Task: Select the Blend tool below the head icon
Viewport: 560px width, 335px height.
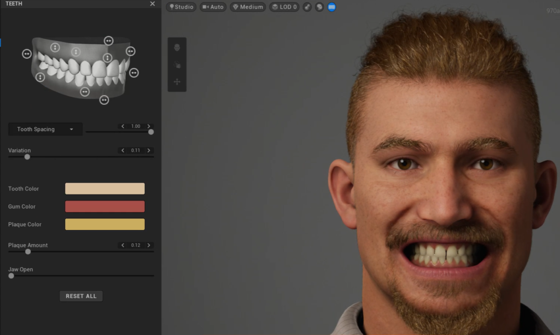Action: 177,65
